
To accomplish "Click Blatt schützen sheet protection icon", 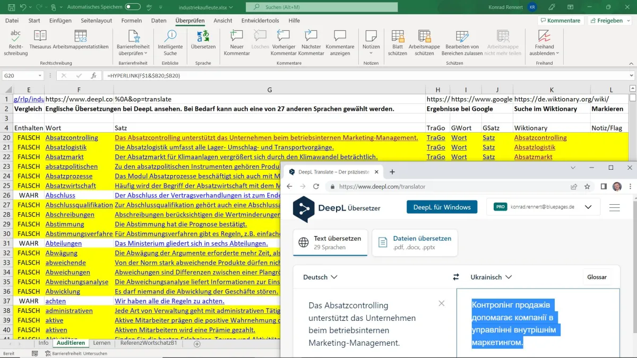I will (x=397, y=42).
